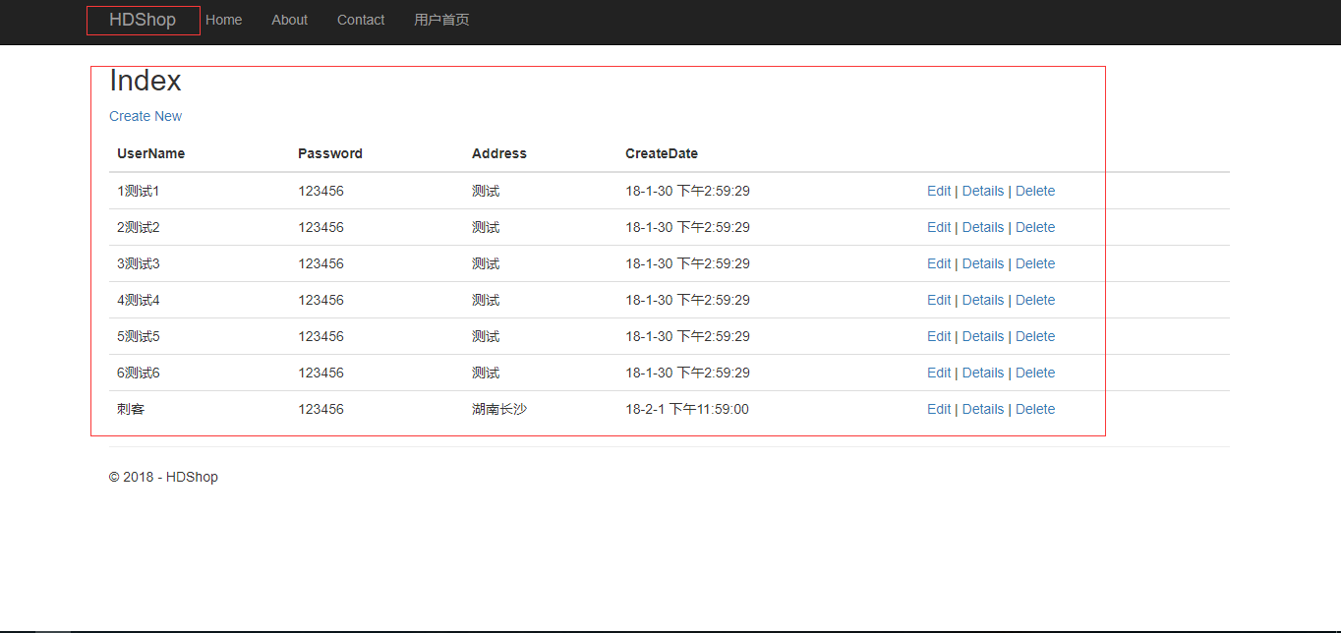View Details for 6测试6
Viewport: 1341px width, 633px height.
click(x=983, y=373)
